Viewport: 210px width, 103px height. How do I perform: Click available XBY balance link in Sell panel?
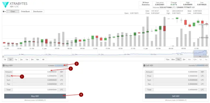pyautogui.click(x=200, y=65)
